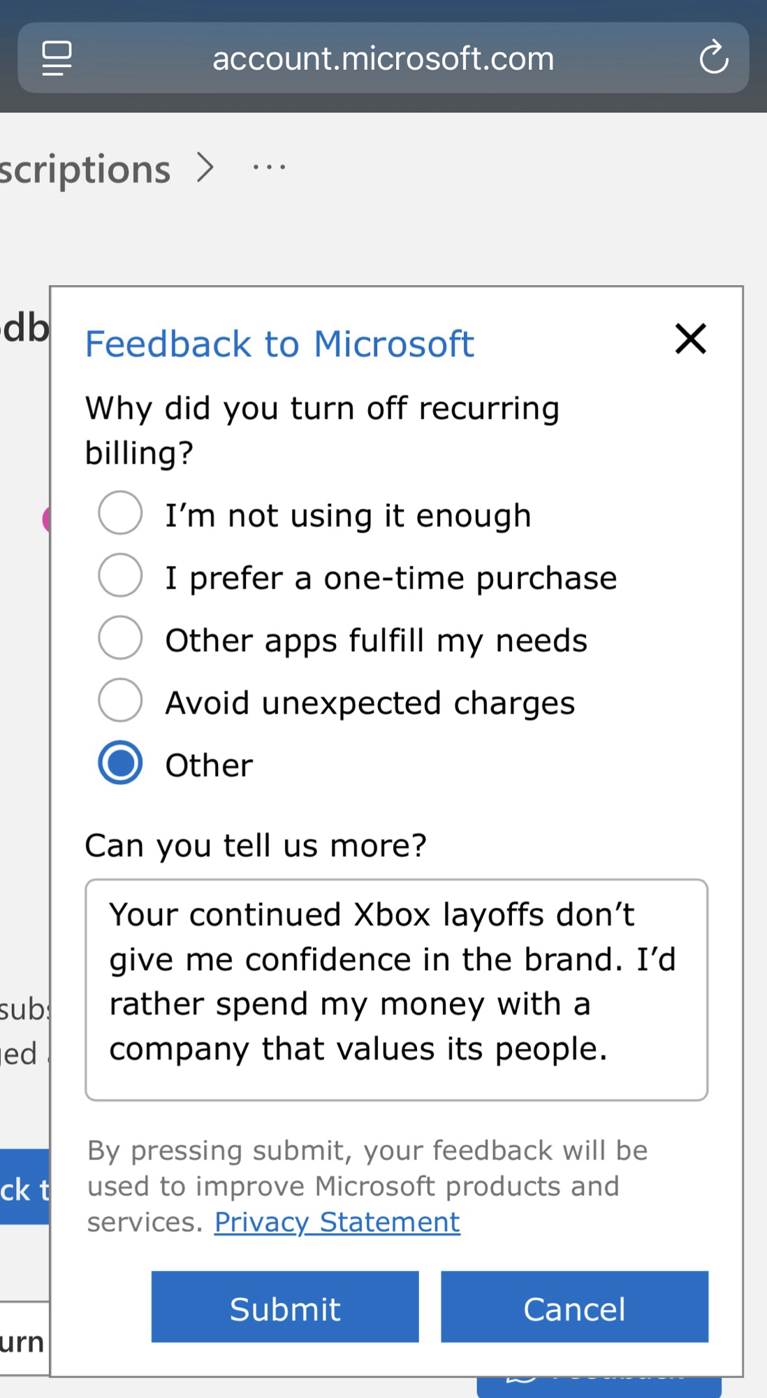The image size is (767, 1398).
Task: Open the Privacy Statement link
Action: (337, 1222)
